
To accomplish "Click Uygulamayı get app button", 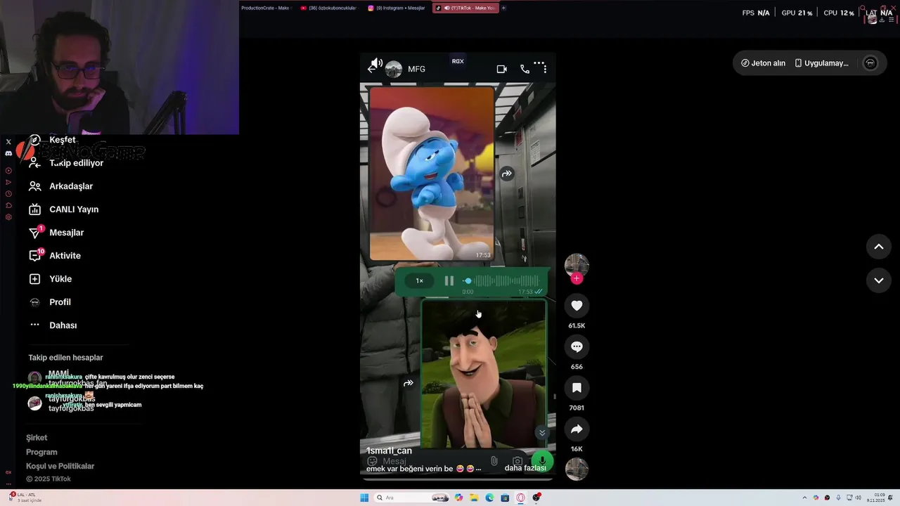I will coord(821,63).
